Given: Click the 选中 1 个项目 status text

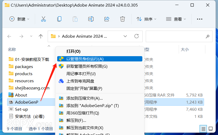Looking at the screenshot, I should coord(41,129).
